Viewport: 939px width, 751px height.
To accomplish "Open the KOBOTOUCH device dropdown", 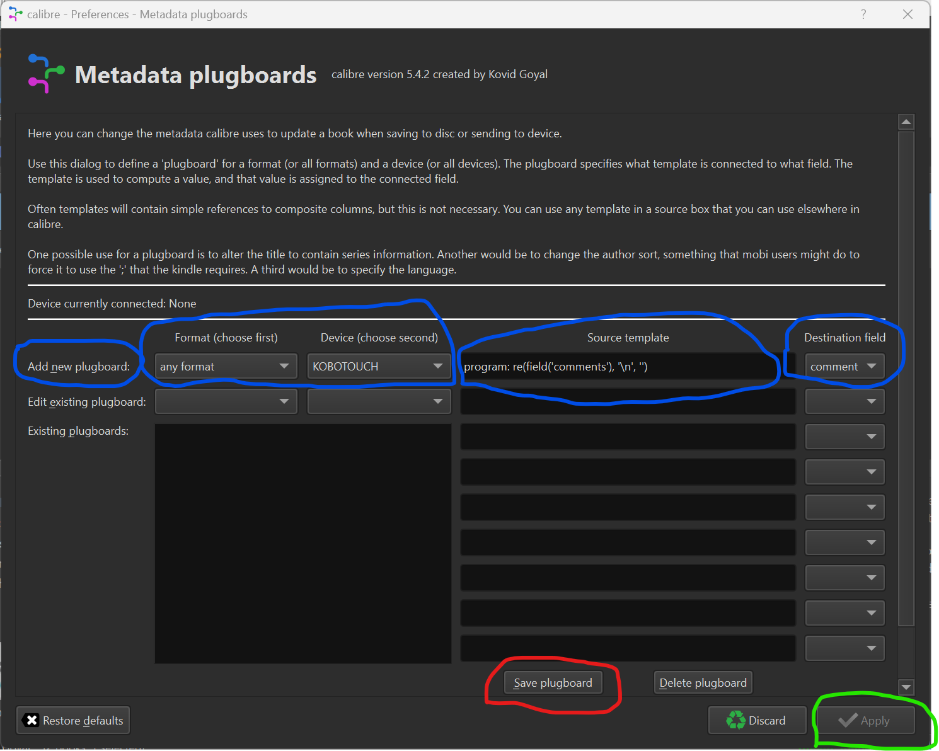I will click(379, 366).
